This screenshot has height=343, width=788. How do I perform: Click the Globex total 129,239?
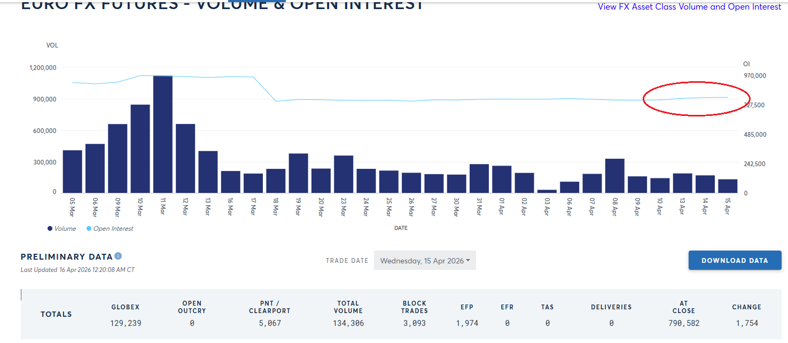125,323
